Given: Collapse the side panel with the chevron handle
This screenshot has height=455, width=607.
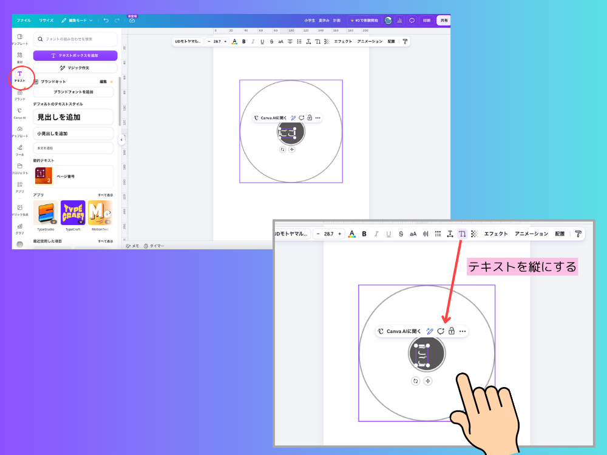Looking at the screenshot, I should (121, 140).
